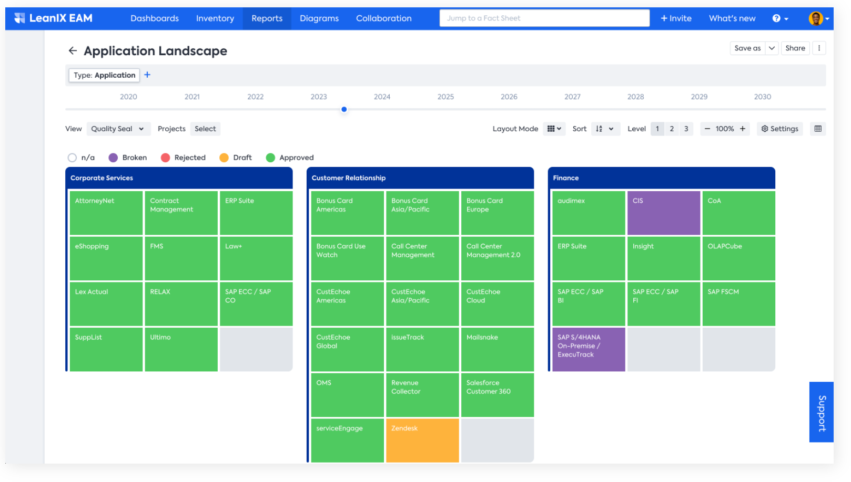The height and width of the screenshot is (482, 851).
Task: Open the eShopping tile
Action: click(x=106, y=258)
